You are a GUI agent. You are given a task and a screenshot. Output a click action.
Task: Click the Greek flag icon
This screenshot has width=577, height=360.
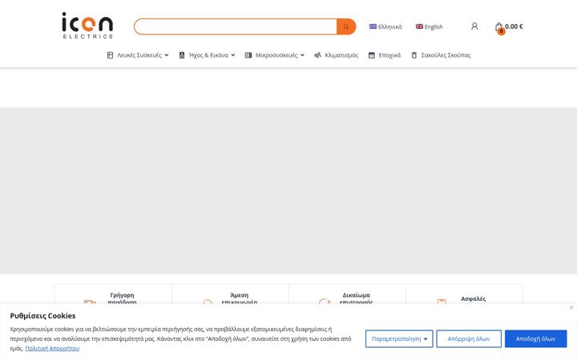[x=373, y=26]
